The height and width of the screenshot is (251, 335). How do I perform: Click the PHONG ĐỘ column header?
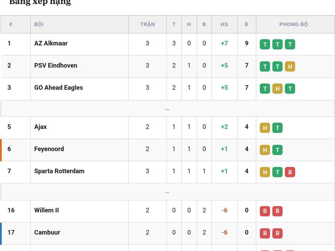point(293,24)
